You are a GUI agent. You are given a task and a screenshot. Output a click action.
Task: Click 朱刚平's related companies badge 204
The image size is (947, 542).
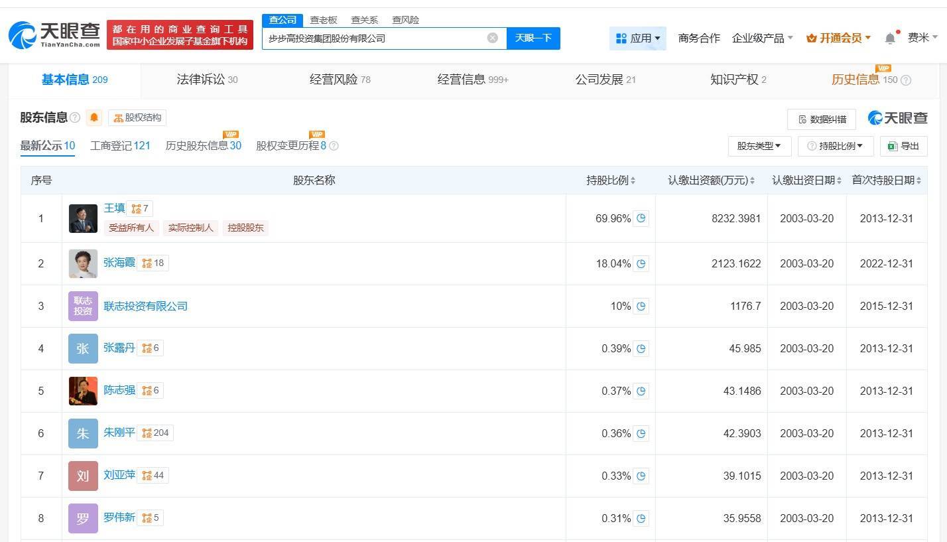(x=156, y=433)
